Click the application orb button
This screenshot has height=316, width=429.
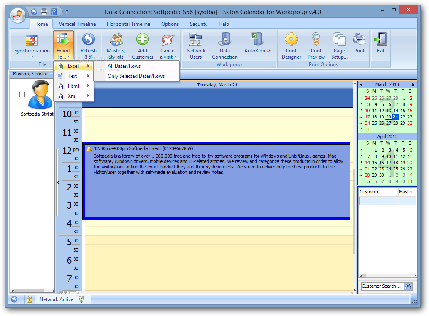point(18,15)
